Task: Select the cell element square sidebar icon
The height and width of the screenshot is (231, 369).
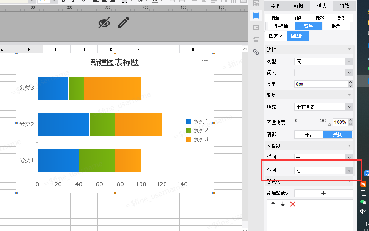Action: pos(256,16)
